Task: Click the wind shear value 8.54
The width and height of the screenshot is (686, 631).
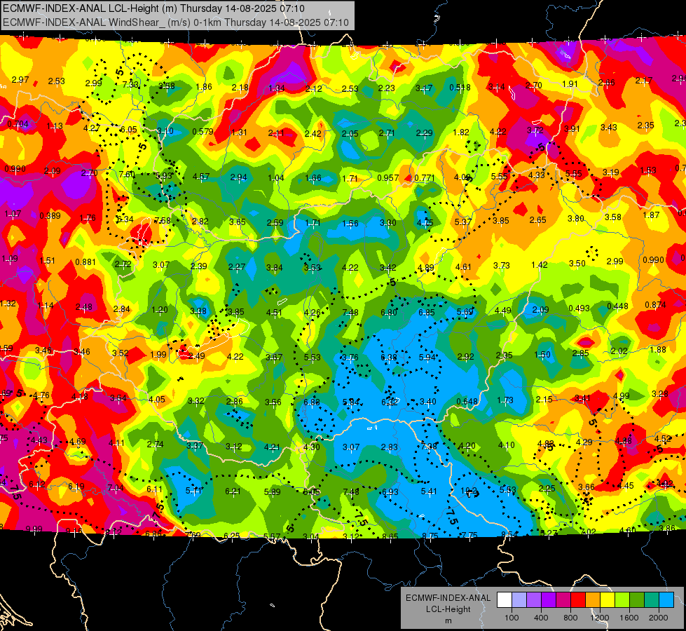Action: click(x=509, y=534)
